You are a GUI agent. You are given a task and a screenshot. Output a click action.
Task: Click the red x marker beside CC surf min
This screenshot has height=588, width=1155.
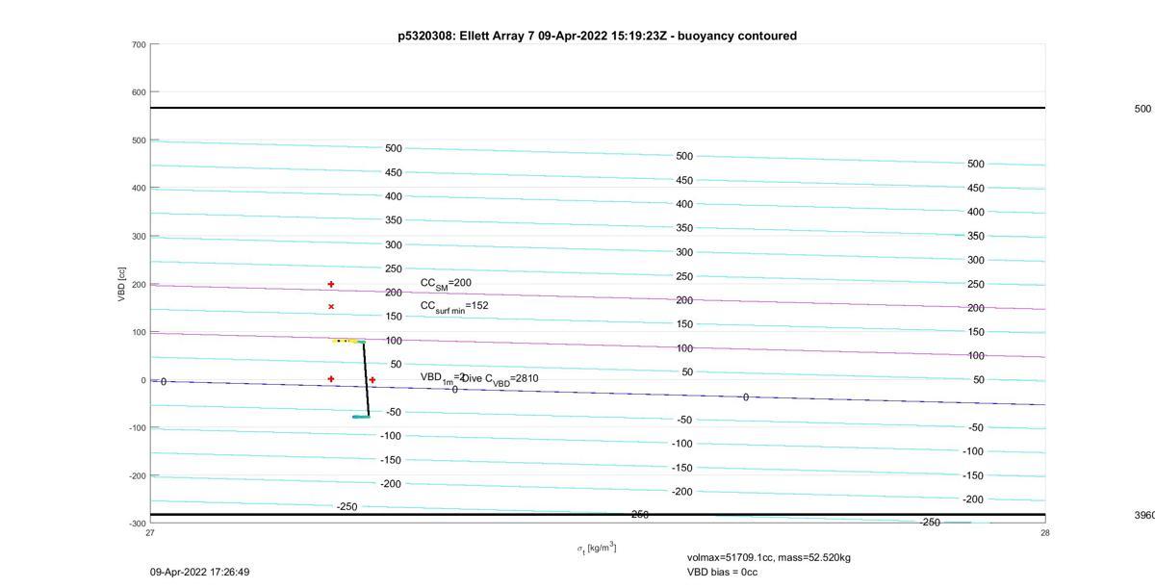point(331,307)
